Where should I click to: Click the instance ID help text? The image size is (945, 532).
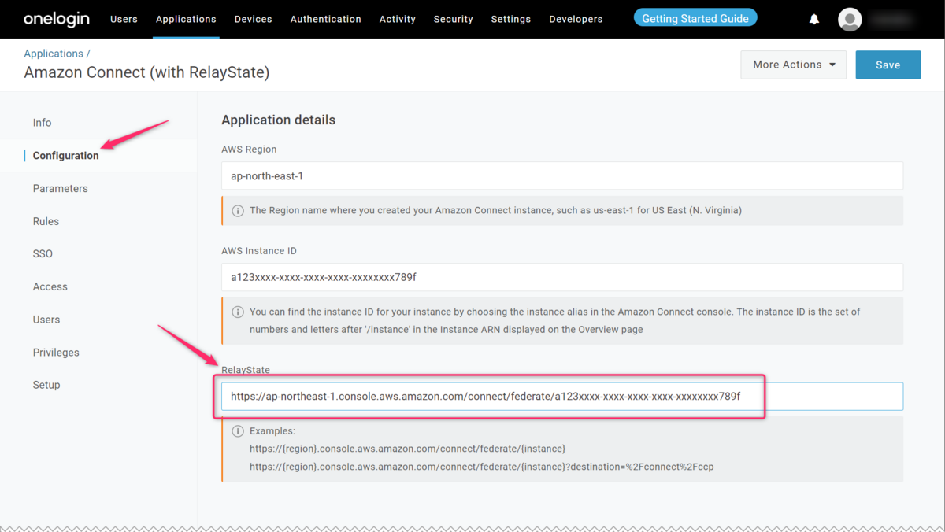click(554, 321)
